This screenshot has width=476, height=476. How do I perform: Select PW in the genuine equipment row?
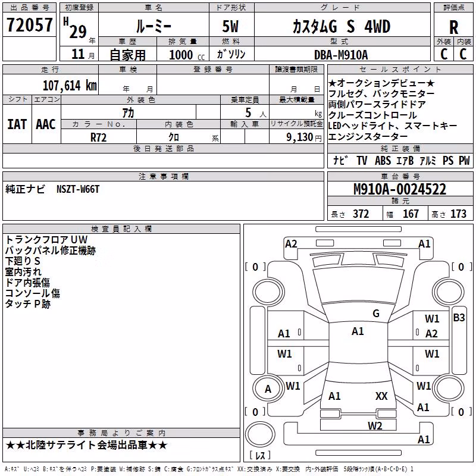coord(464,160)
